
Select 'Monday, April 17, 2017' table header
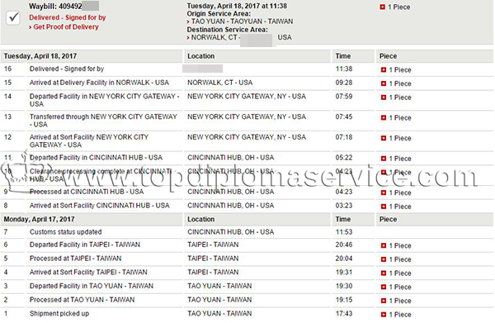coord(39,220)
